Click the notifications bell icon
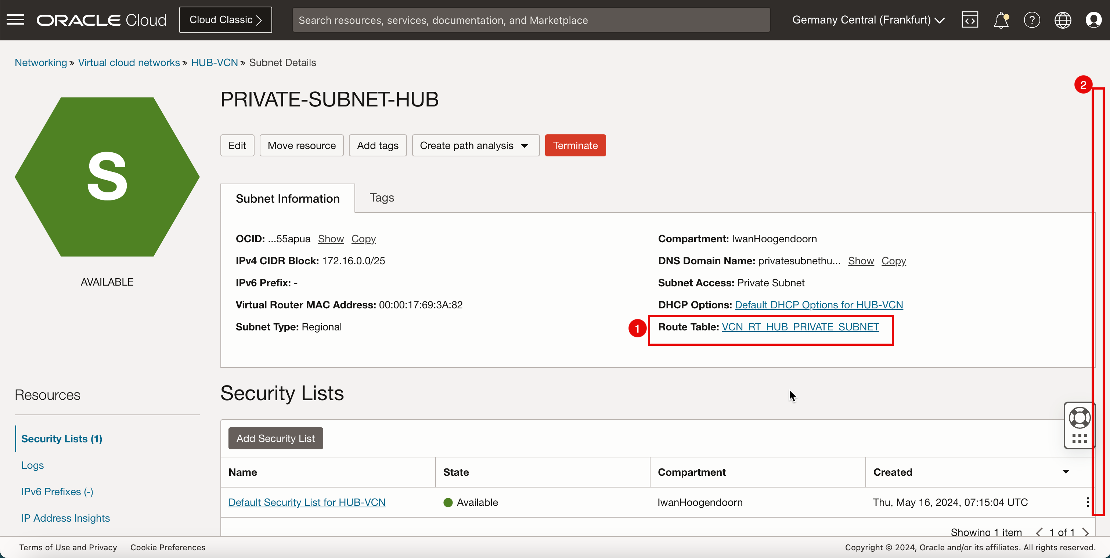Image resolution: width=1110 pixels, height=558 pixels. click(1001, 20)
